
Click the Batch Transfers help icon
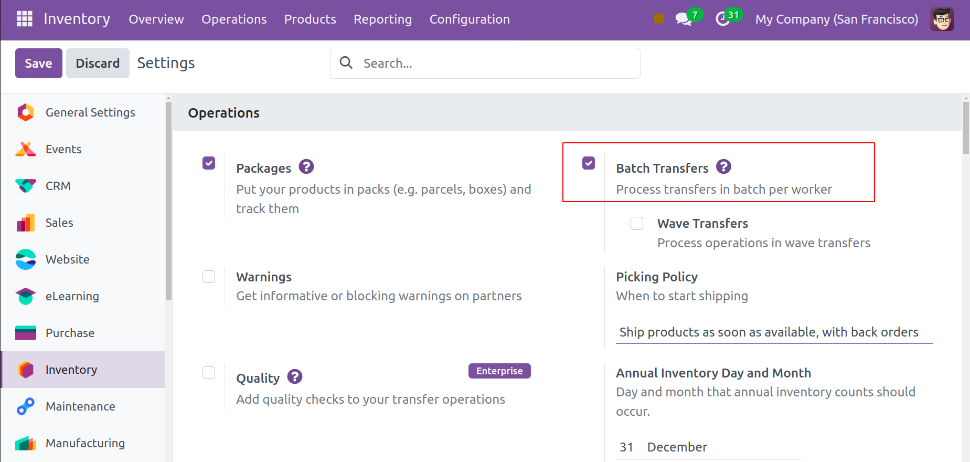[723, 167]
